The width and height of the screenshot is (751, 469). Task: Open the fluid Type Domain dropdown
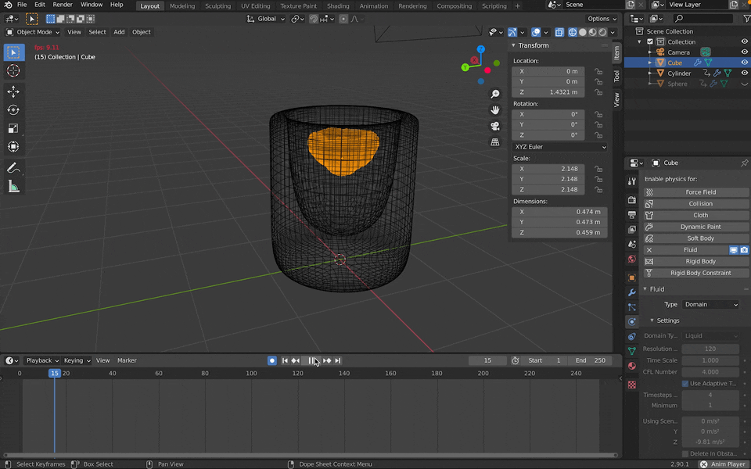[710, 305]
